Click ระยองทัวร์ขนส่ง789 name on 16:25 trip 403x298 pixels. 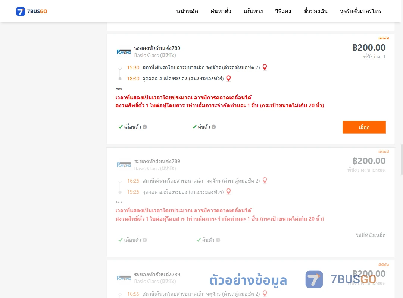157,161
